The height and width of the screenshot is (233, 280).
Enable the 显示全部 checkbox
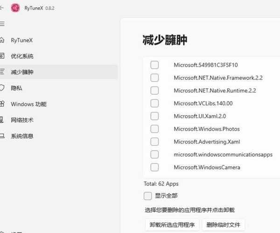[x=148, y=196]
